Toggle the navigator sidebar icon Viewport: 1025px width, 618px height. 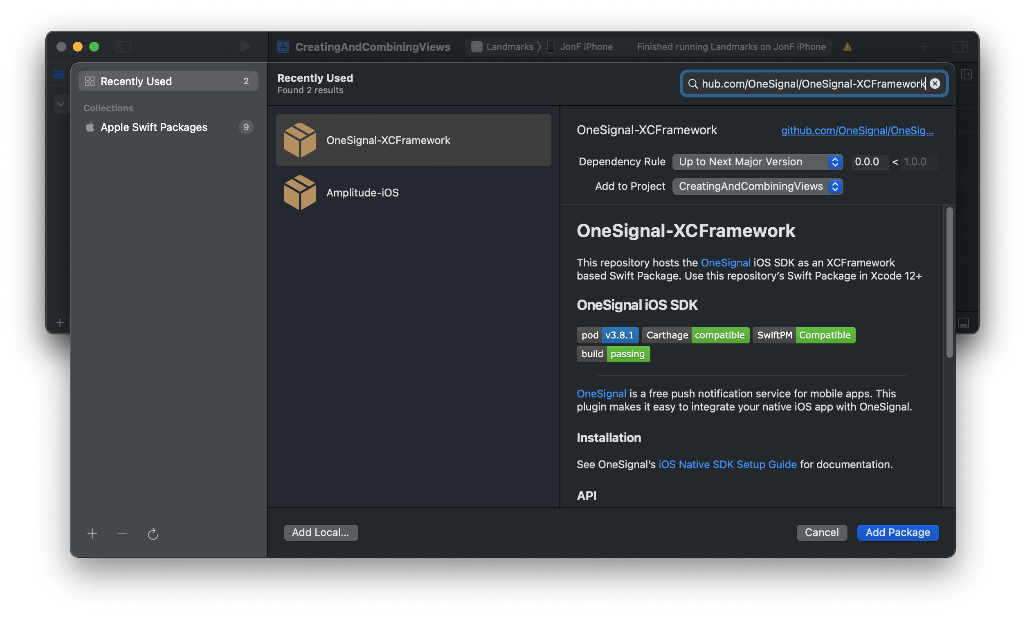123,46
